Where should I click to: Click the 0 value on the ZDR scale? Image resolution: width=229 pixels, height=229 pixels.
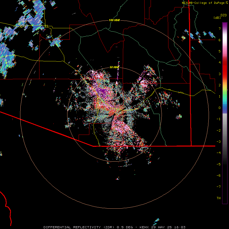[220, 108]
